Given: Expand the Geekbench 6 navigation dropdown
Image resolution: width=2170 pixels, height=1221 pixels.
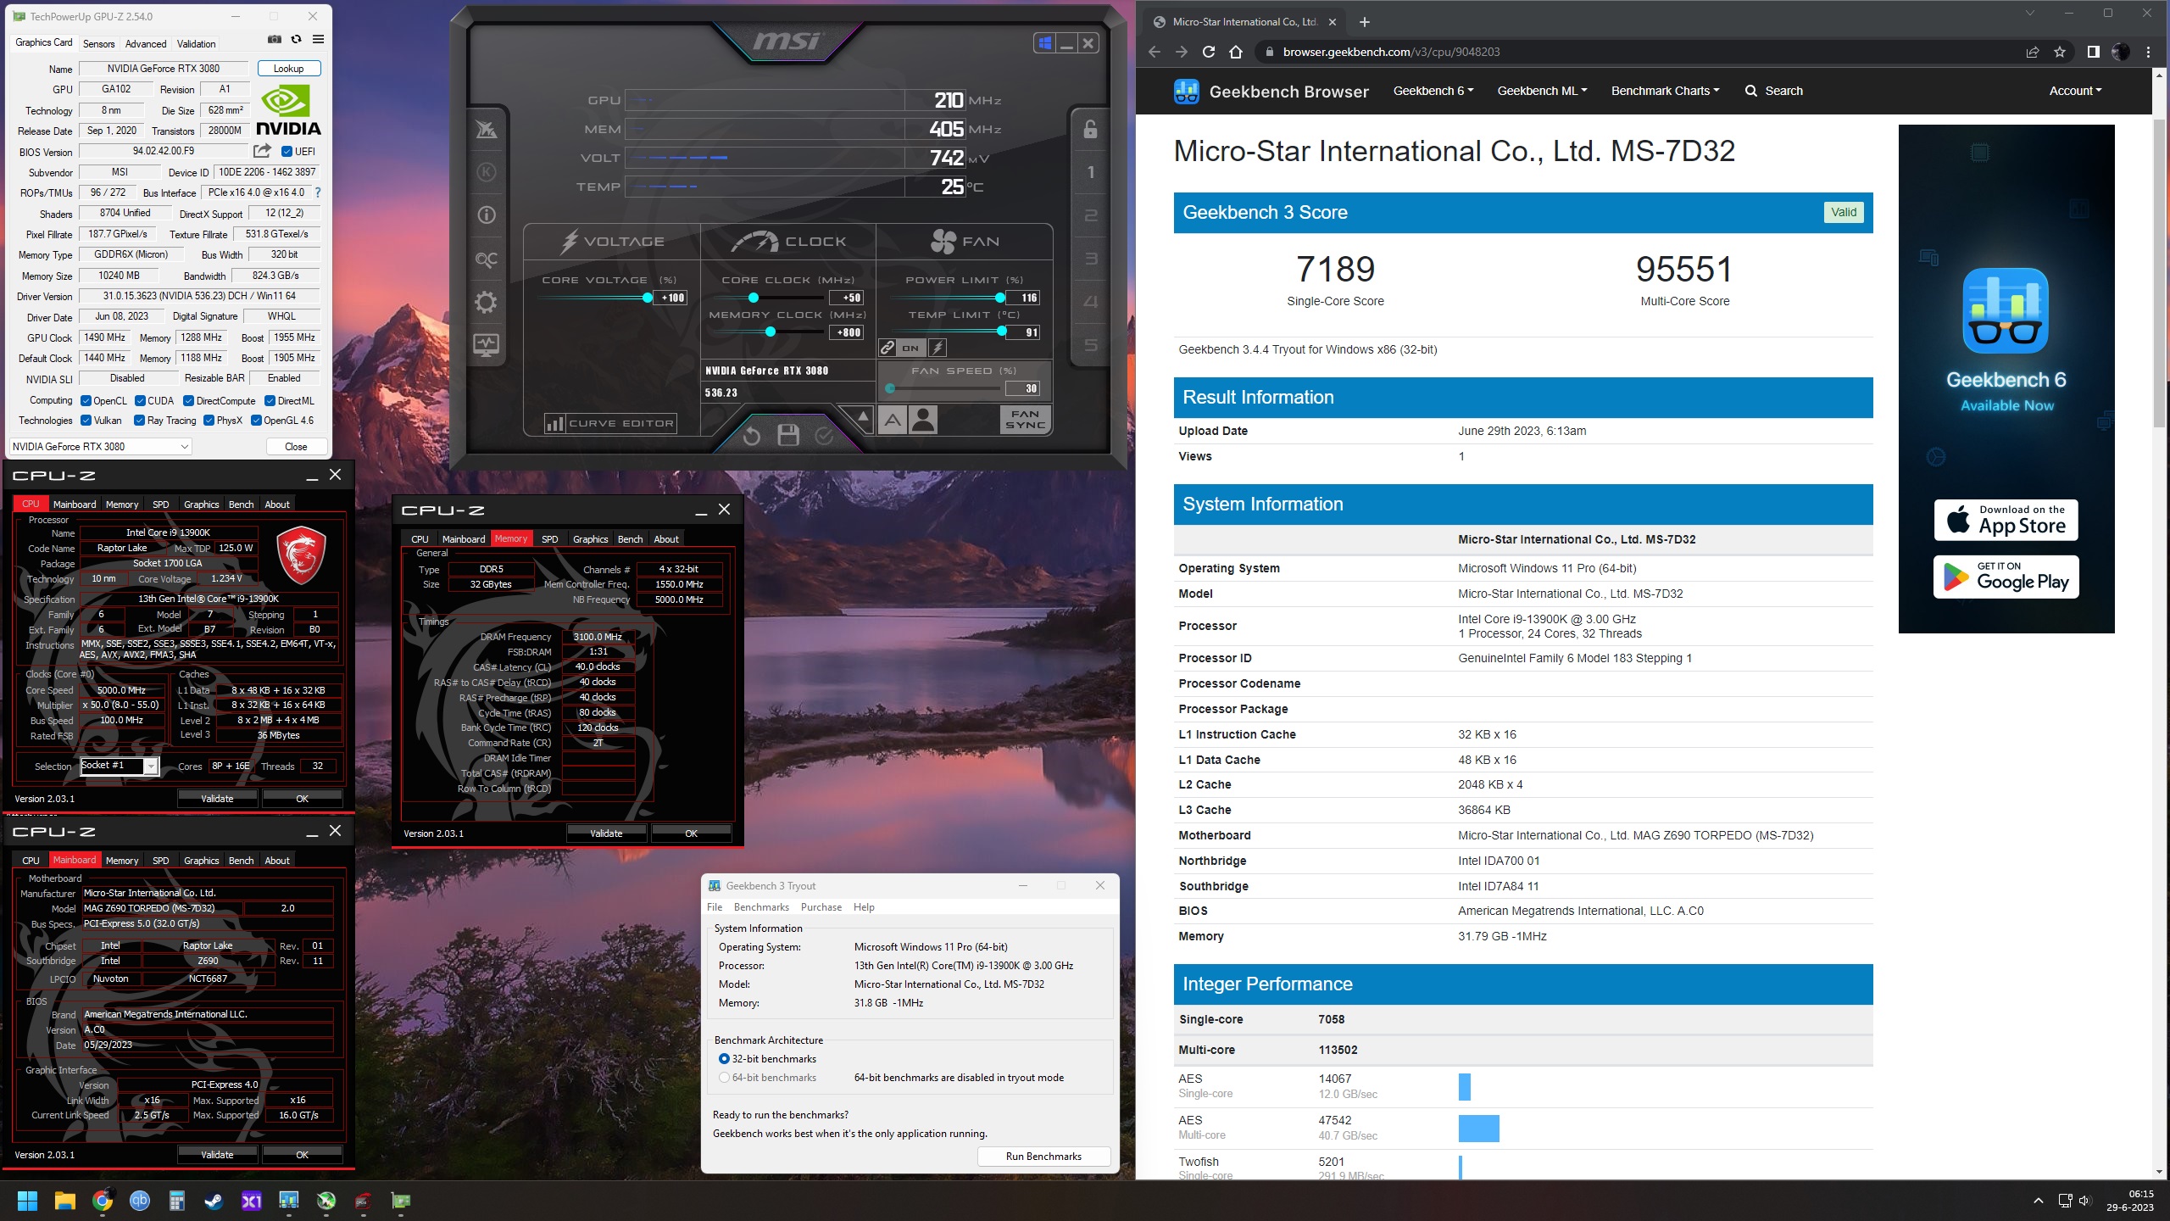Looking at the screenshot, I should pyautogui.click(x=1433, y=91).
